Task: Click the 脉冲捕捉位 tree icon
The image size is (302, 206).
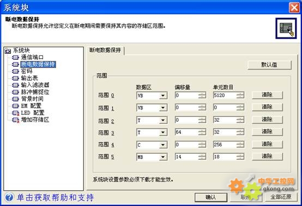Action: click(15, 92)
